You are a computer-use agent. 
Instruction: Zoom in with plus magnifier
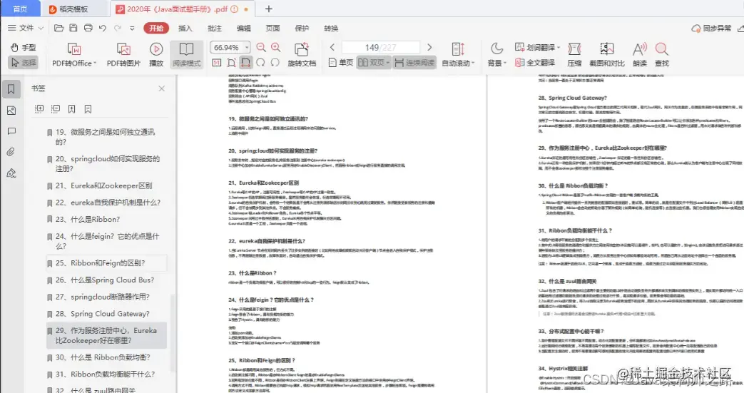(275, 48)
